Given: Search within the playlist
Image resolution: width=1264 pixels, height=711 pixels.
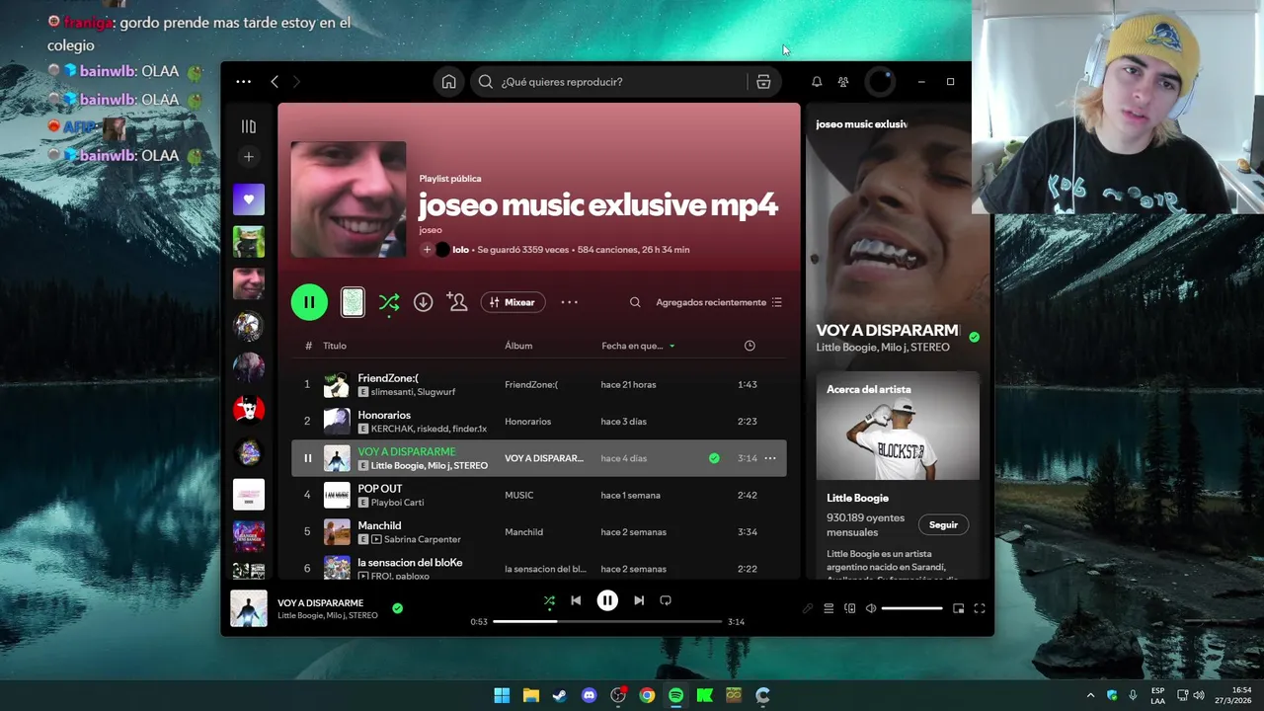Looking at the screenshot, I should (x=635, y=302).
